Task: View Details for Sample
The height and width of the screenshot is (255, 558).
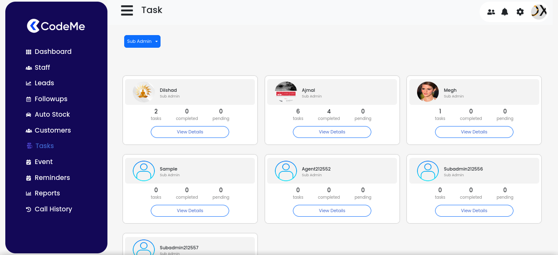Action: pos(190,211)
